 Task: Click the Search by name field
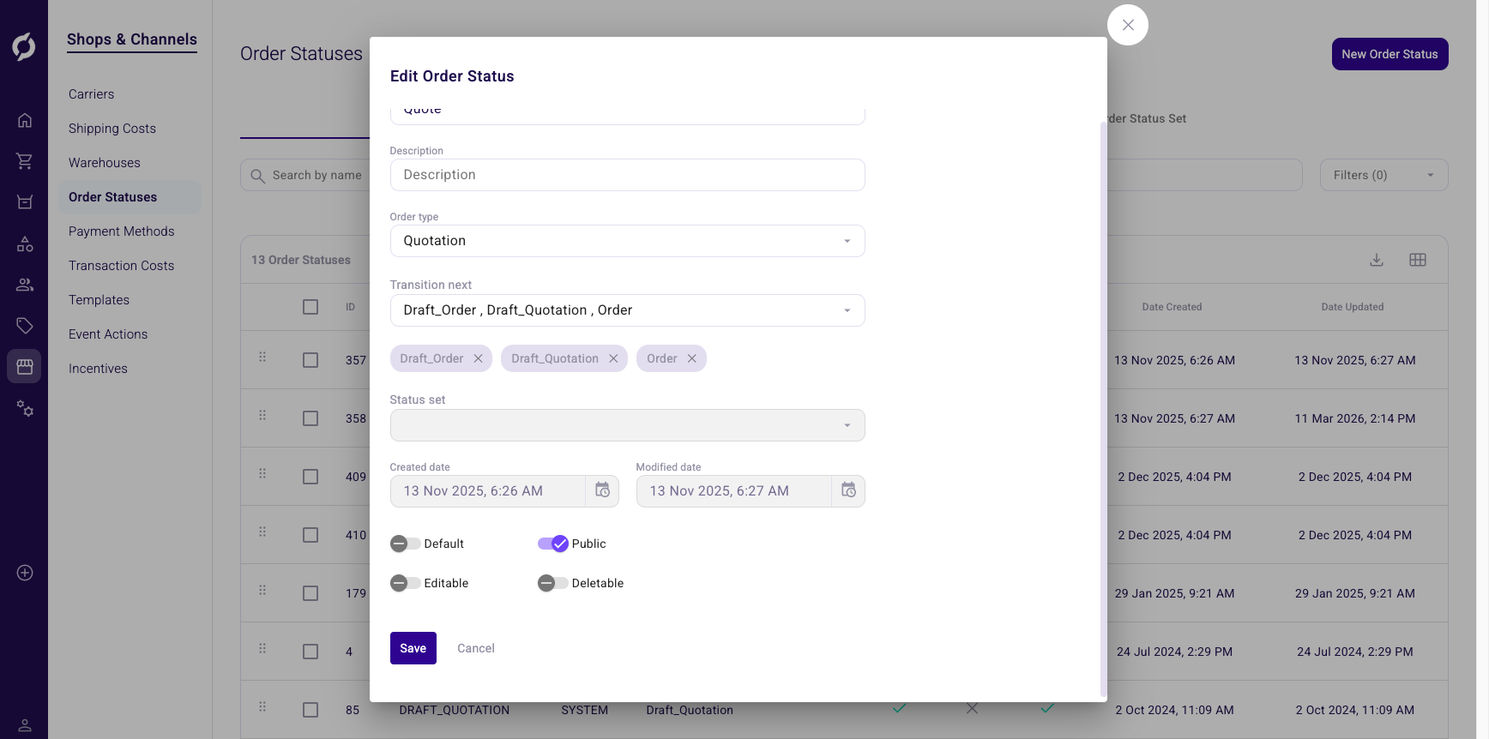coord(317,175)
